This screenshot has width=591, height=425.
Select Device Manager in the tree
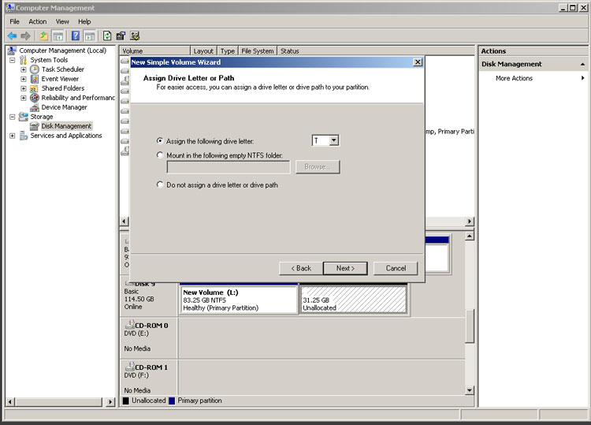[x=64, y=107]
